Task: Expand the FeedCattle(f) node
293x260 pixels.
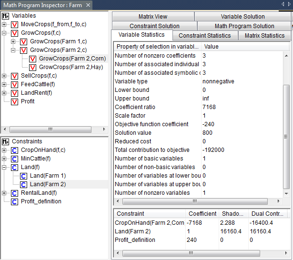Action: [x=4, y=84]
